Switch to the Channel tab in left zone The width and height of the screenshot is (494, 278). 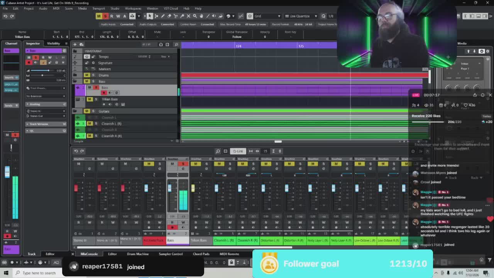click(x=11, y=43)
